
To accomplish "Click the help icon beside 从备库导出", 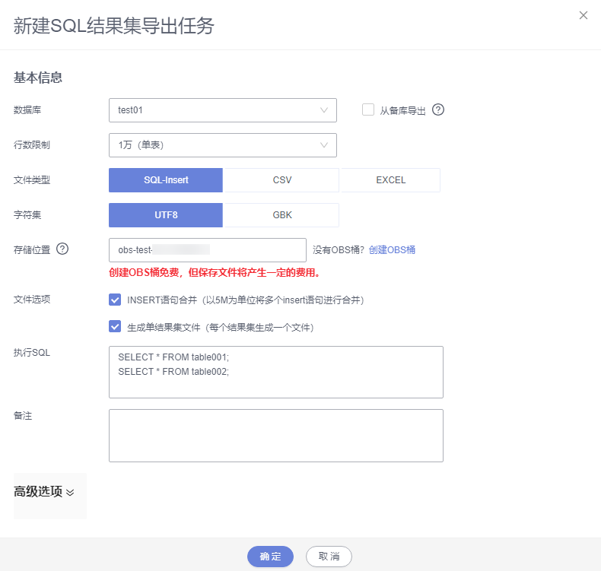I will tap(438, 109).
